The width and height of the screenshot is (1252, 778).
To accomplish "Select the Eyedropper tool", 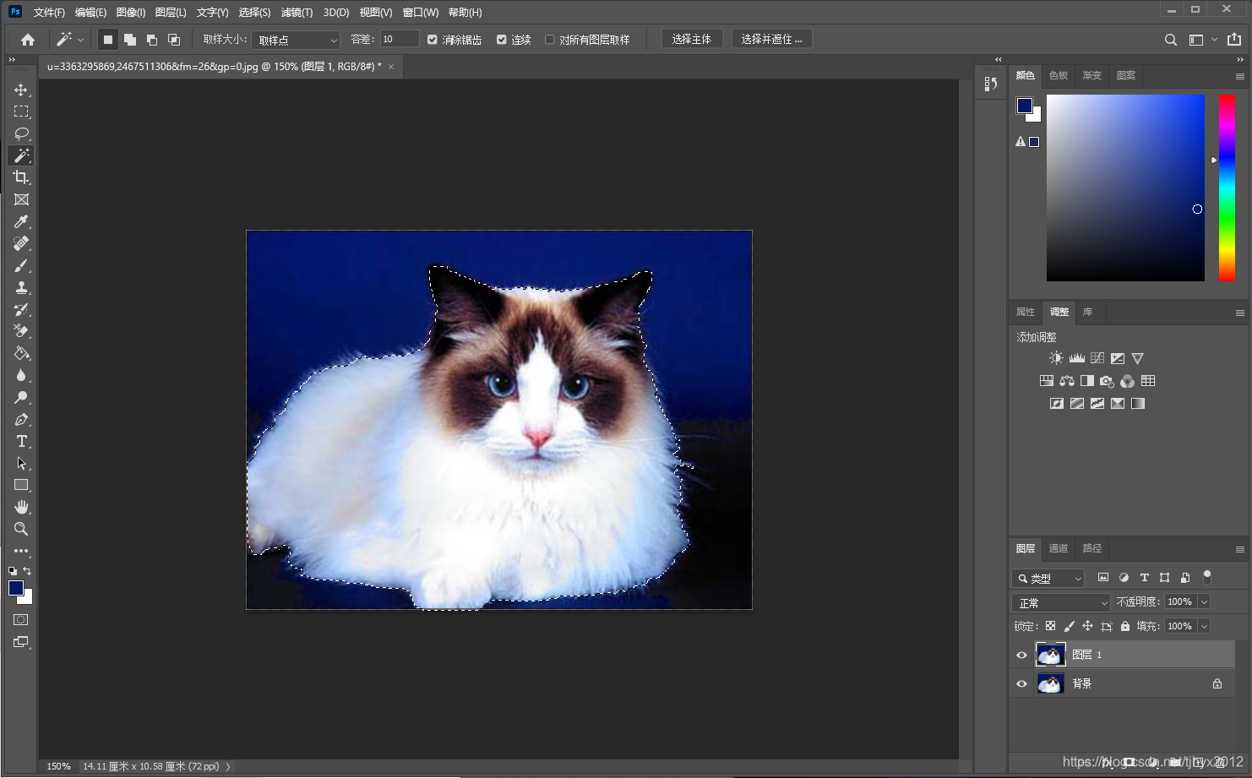I will tap(21, 221).
